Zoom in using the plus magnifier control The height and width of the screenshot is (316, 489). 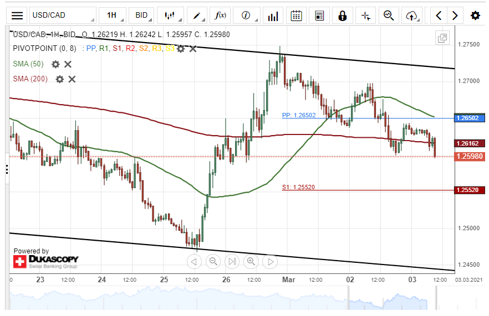[x=251, y=262]
